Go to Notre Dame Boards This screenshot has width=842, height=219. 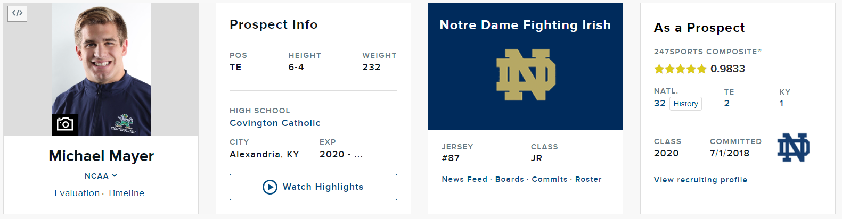tap(510, 179)
